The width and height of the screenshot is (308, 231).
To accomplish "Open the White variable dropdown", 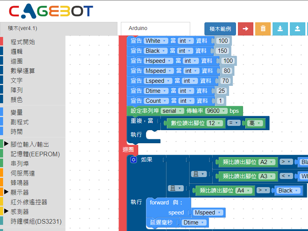I will 156,41.
